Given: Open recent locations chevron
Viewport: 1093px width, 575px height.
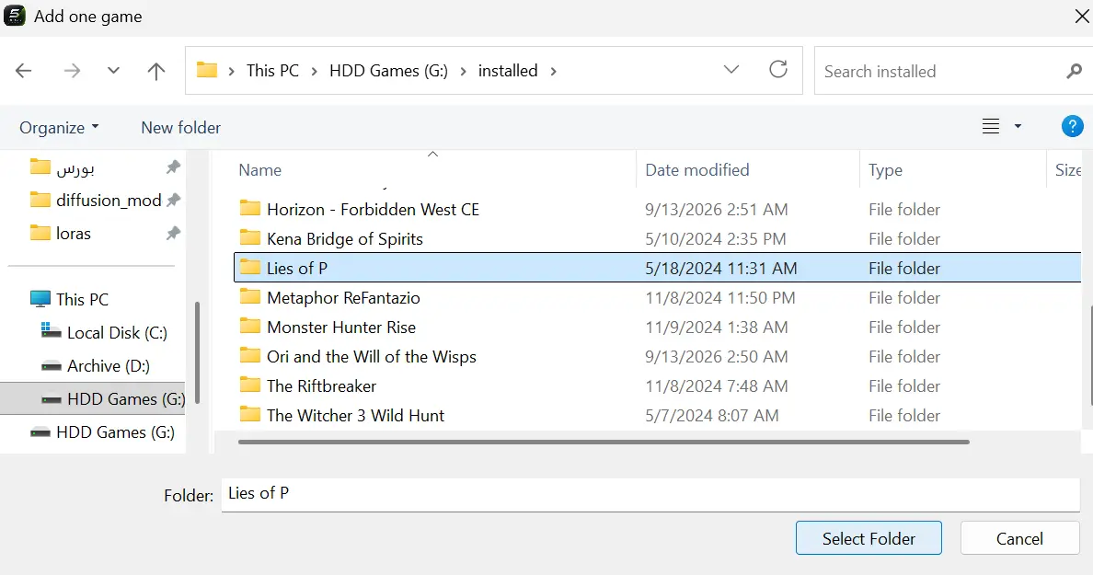Looking at the screenshot, I should 113,71.
